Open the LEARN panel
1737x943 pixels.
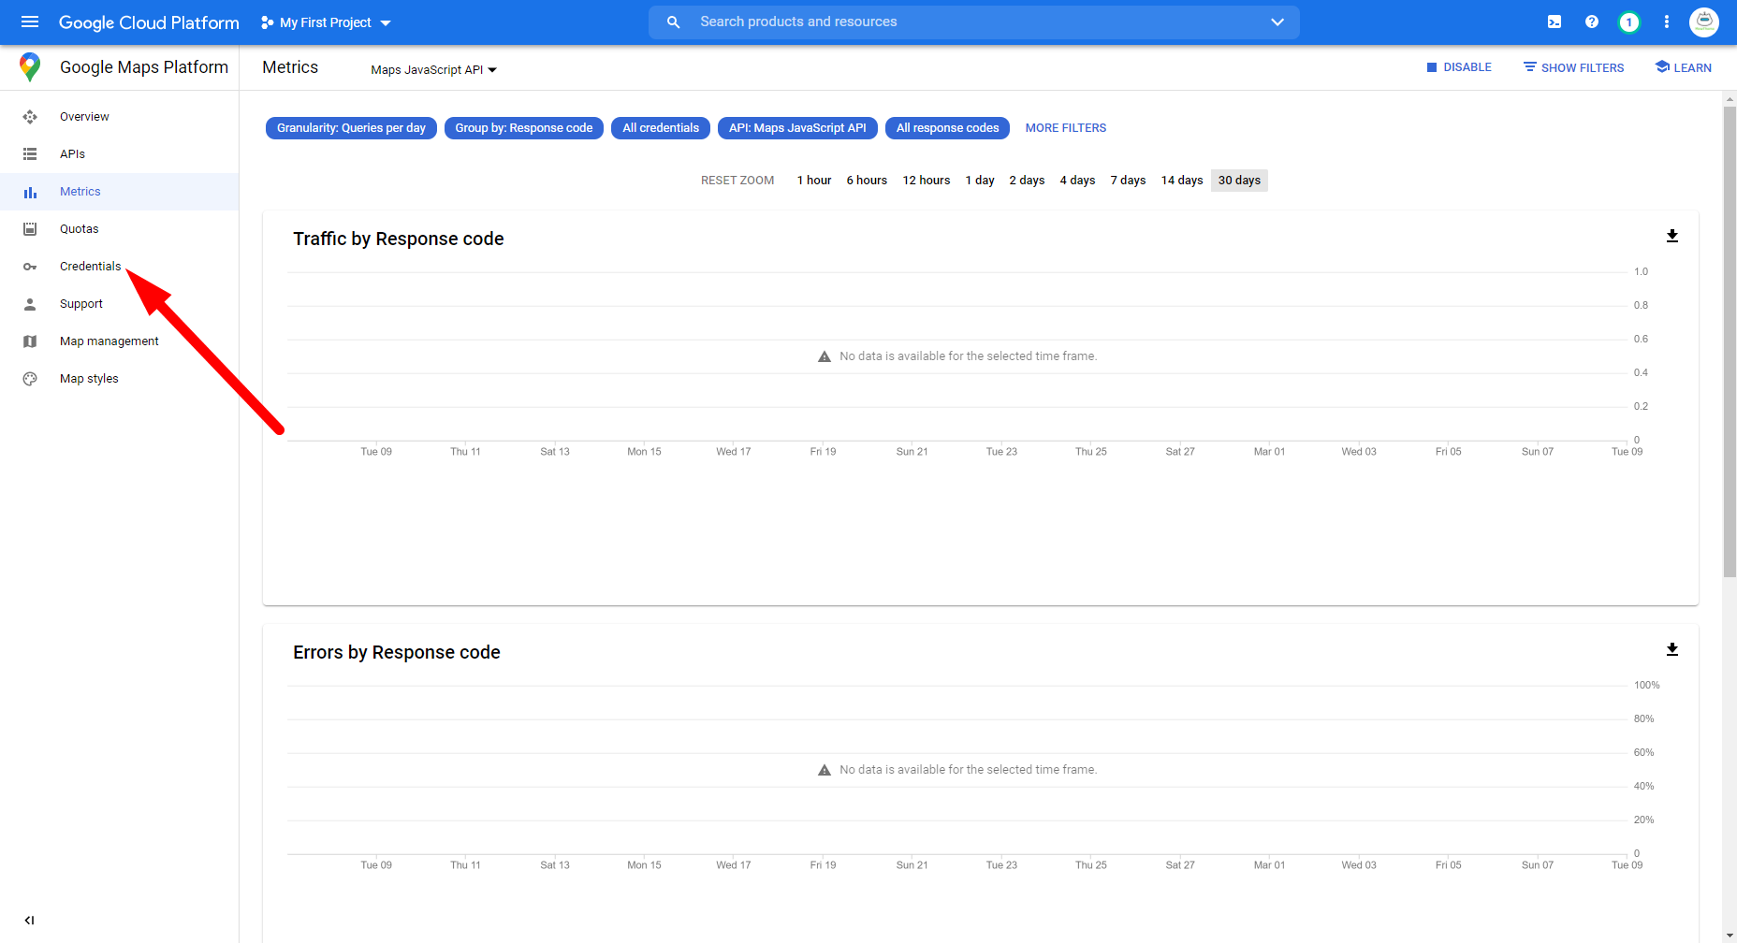1683,67
